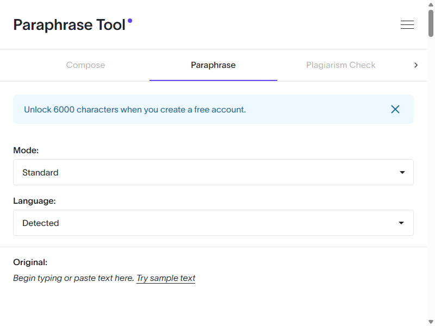Viewport: 435px width, 326px height.
Task: Click the Try sample text link
Action: pyautogui.click(x=166, y=278)
